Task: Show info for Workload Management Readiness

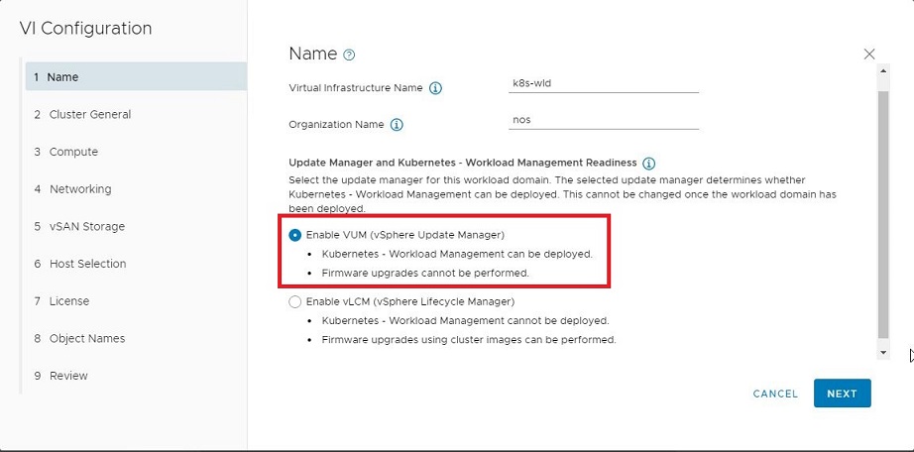Action: pos(648,164)
